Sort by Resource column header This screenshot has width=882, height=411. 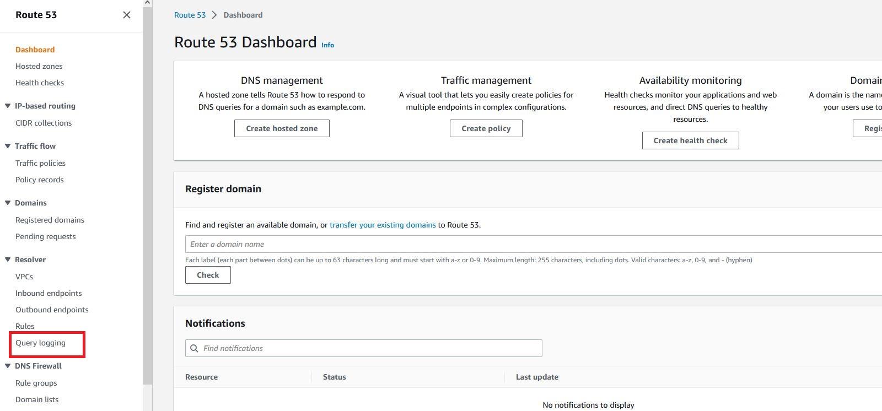pos(201,377)
